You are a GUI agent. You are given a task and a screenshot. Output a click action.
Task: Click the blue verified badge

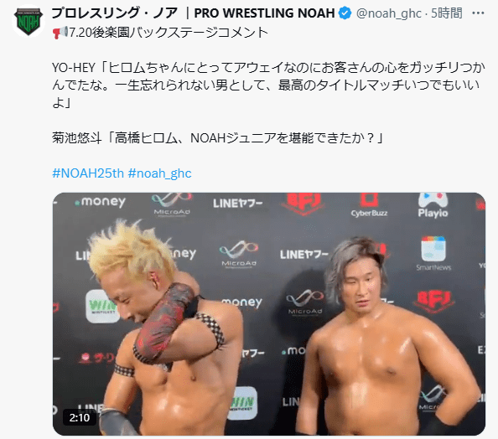345,13
